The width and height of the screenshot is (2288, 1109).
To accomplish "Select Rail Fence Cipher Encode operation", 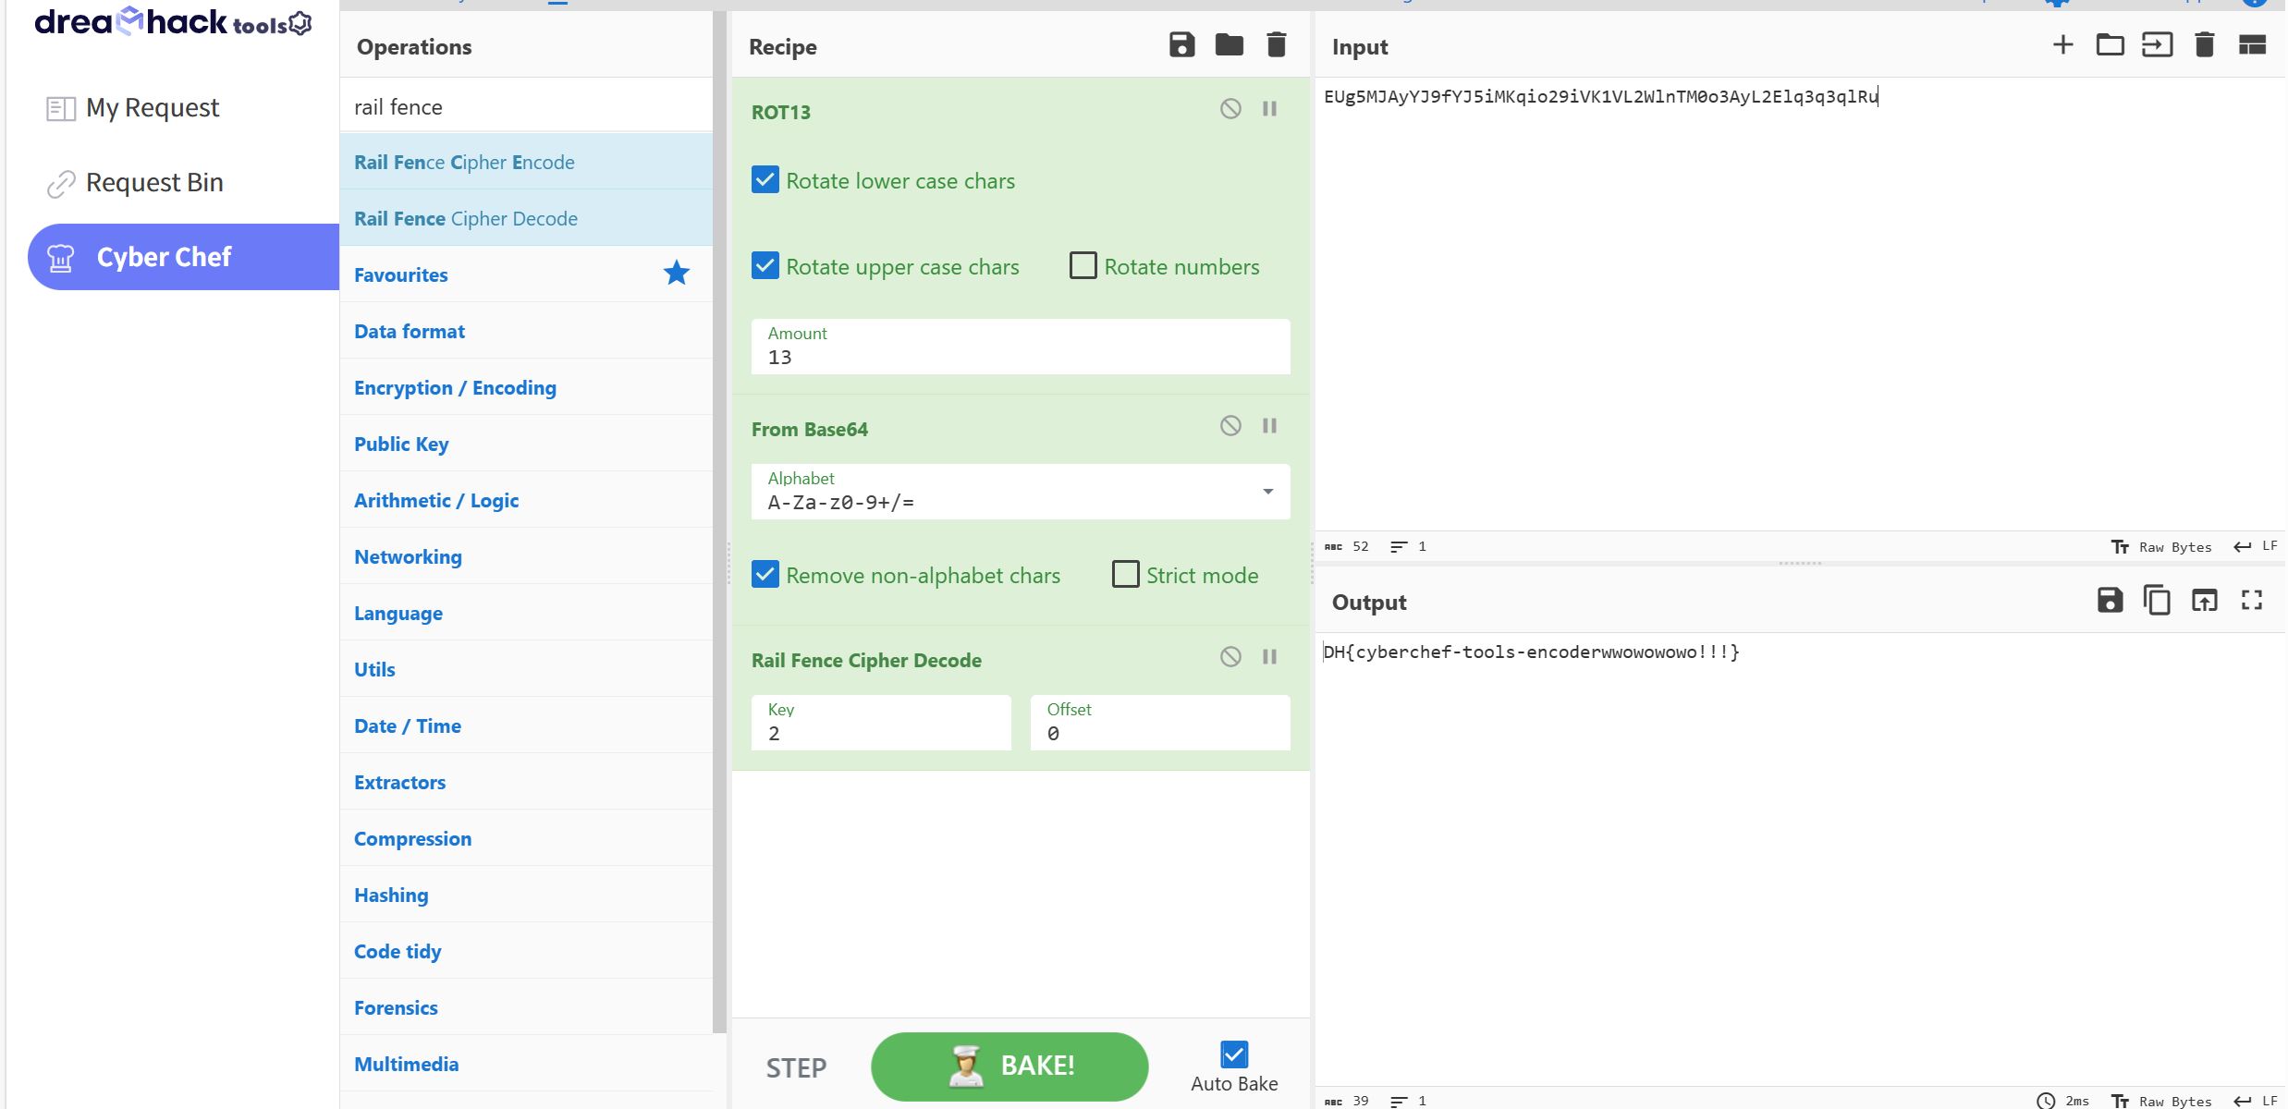I will tap(464, 163).
